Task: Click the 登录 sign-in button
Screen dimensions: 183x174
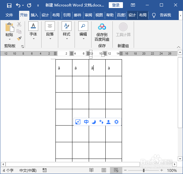Action: 116,5
